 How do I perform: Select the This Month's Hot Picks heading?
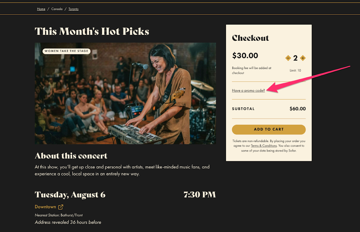pos(92,31)
